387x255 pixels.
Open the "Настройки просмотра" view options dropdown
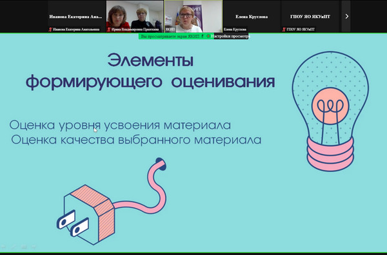(231, 36)
